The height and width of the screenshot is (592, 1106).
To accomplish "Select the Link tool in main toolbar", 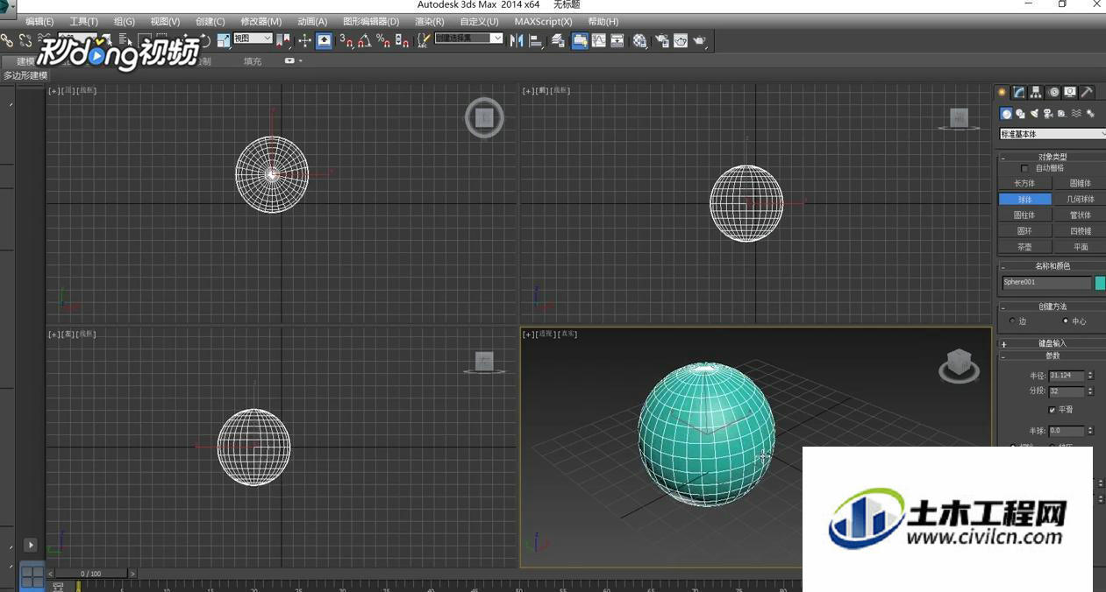I will 7,40.
